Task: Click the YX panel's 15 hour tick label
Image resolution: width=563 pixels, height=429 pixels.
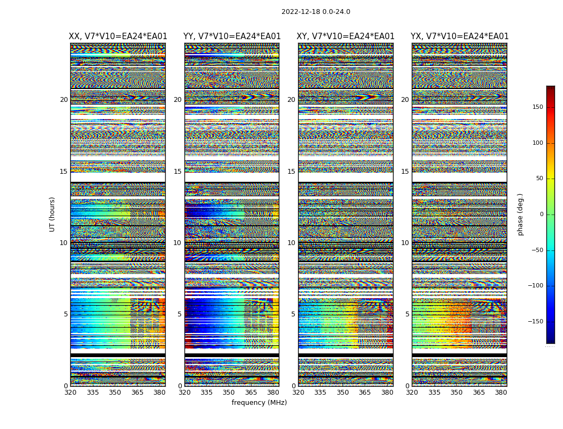Action: click(x=405, y=172)
